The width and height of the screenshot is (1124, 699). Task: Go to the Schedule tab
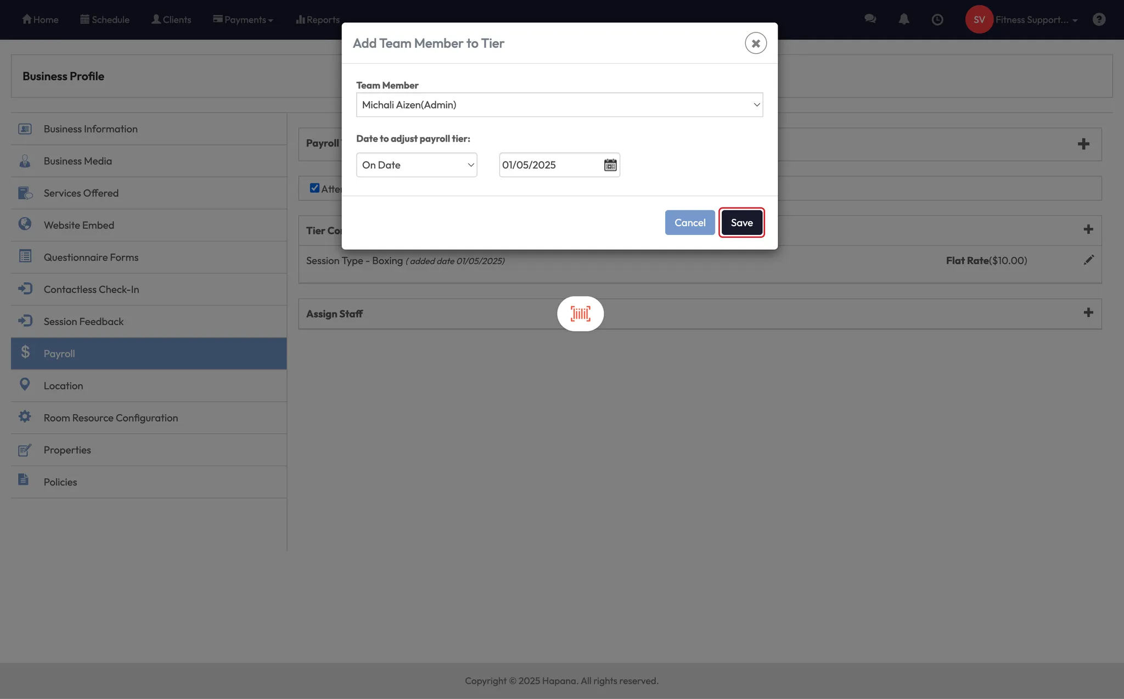click(105, 20)
